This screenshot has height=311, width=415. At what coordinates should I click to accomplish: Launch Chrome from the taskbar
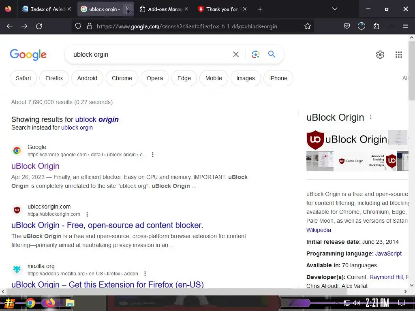30,303
